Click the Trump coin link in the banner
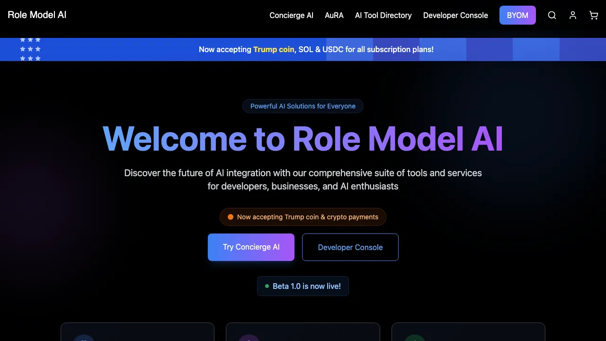Image resolution: width=606 pixels, height=341 pixels. click(x=274, y=49)
